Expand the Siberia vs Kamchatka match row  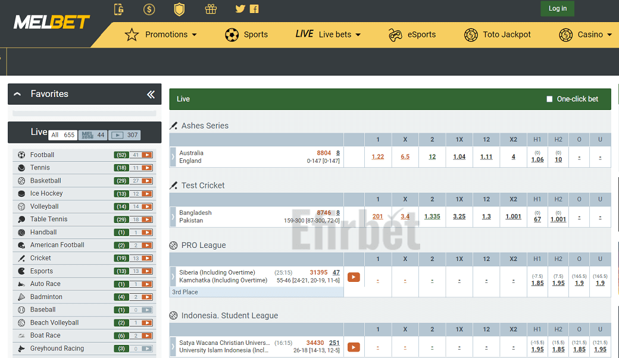[173, 277]
